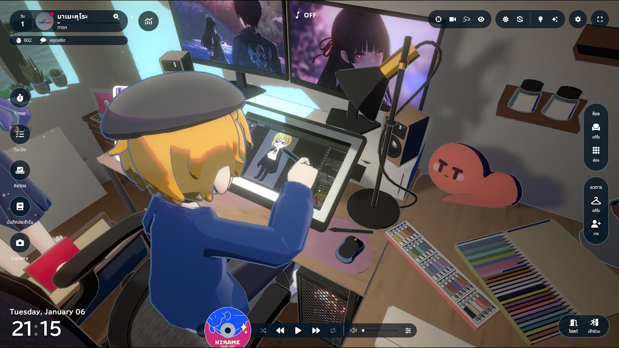Open the กิจวัตร routine panel
This screenshot has width=619, height=348.
pyautogui.click(x=20, y=170)
